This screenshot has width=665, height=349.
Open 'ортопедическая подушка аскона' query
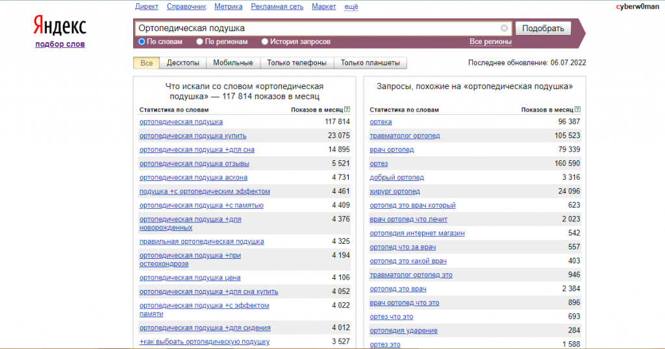pos(194,178)
